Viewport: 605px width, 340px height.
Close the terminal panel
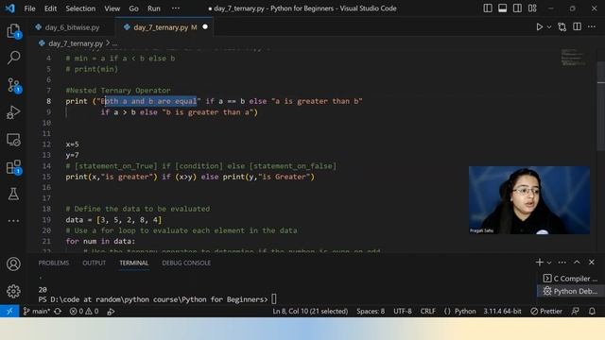[x=592, y=263]
